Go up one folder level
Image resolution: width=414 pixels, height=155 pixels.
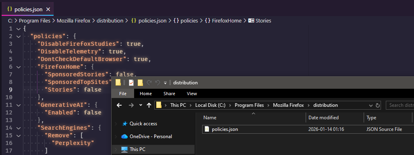149,105
